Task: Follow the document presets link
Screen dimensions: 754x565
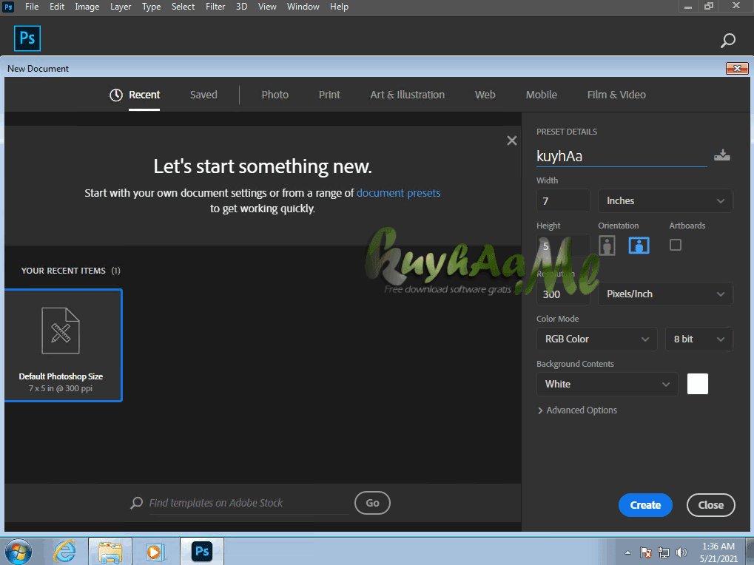Action: coord(399,193)
